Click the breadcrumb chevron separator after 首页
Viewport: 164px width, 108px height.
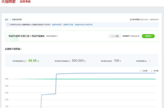tap(10, 20)
